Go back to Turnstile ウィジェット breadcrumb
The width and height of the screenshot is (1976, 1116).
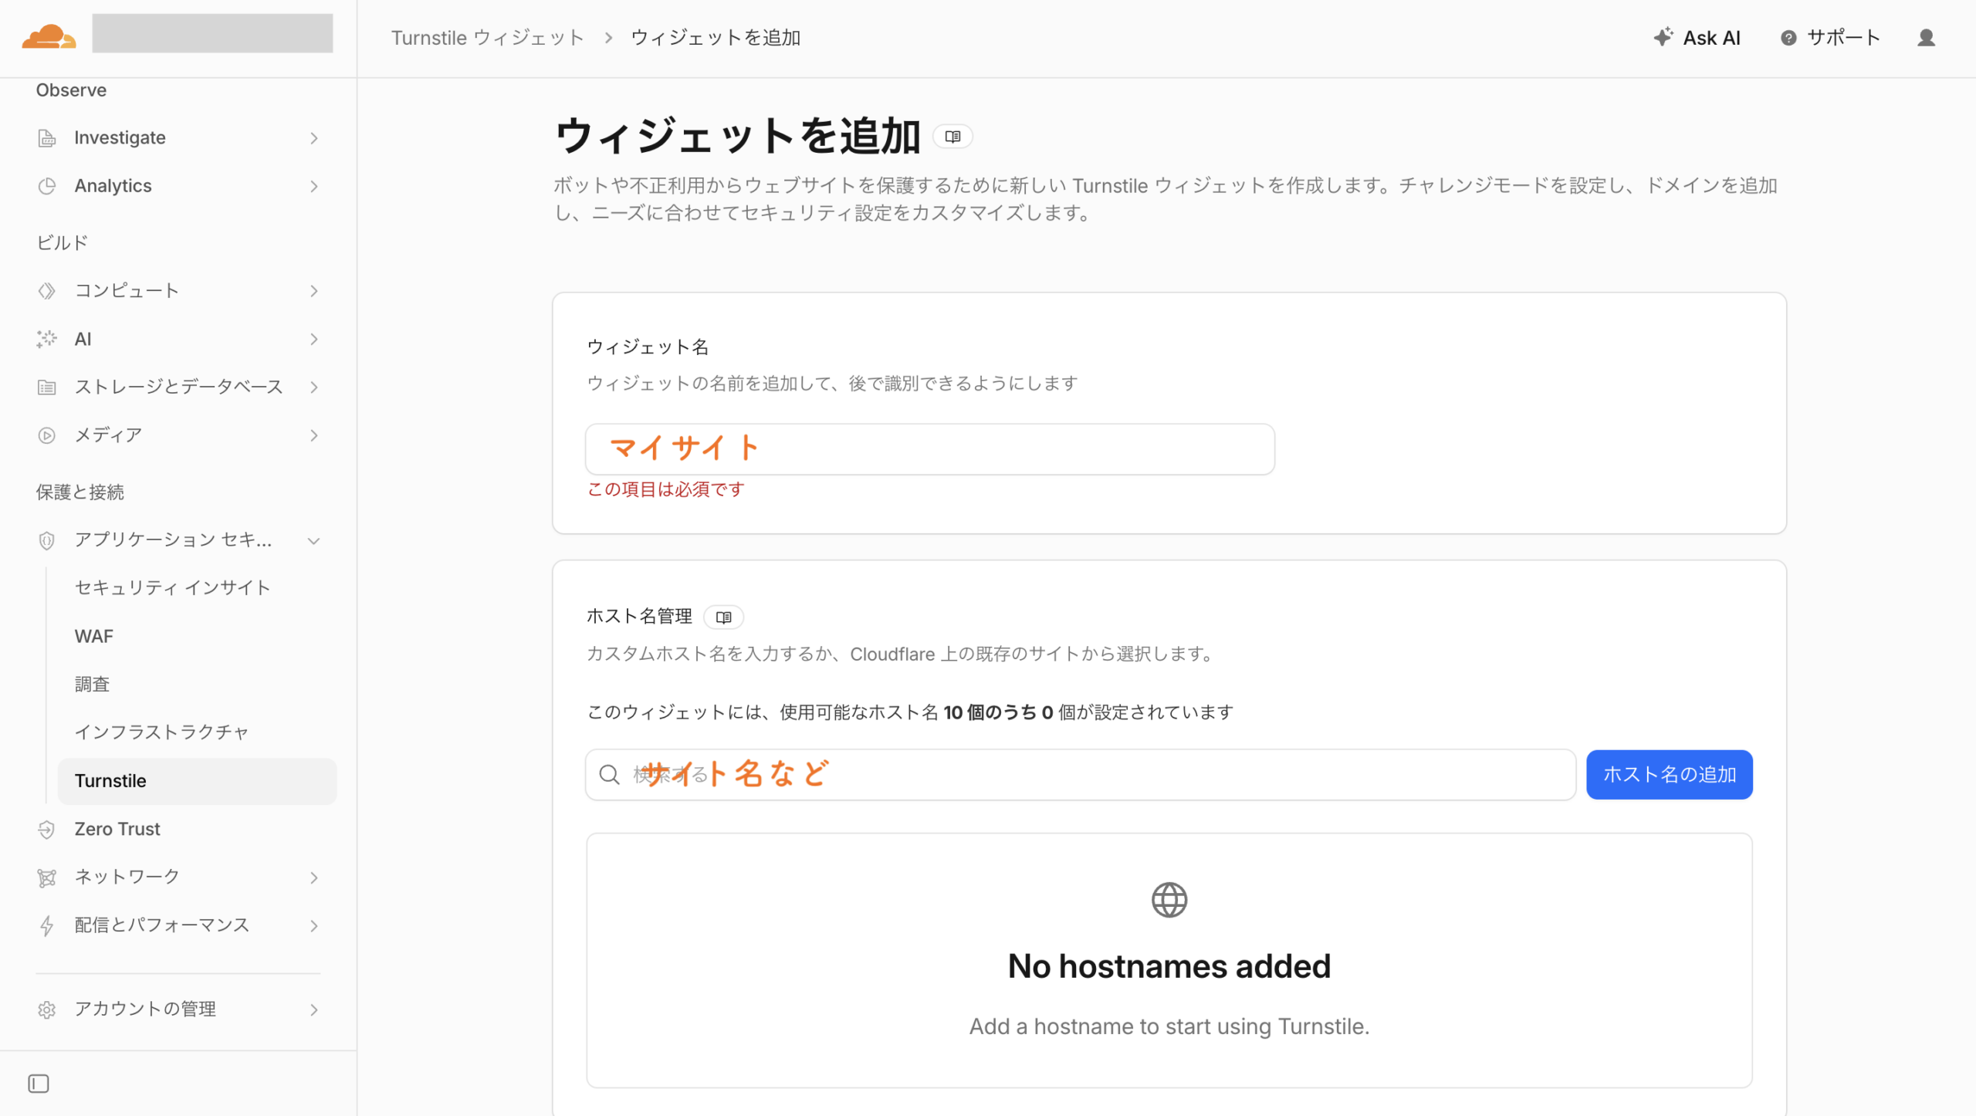point(487,38)
